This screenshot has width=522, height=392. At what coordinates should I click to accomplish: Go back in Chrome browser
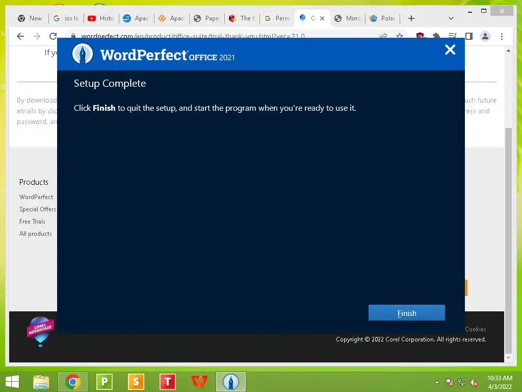tap(20, 36)
